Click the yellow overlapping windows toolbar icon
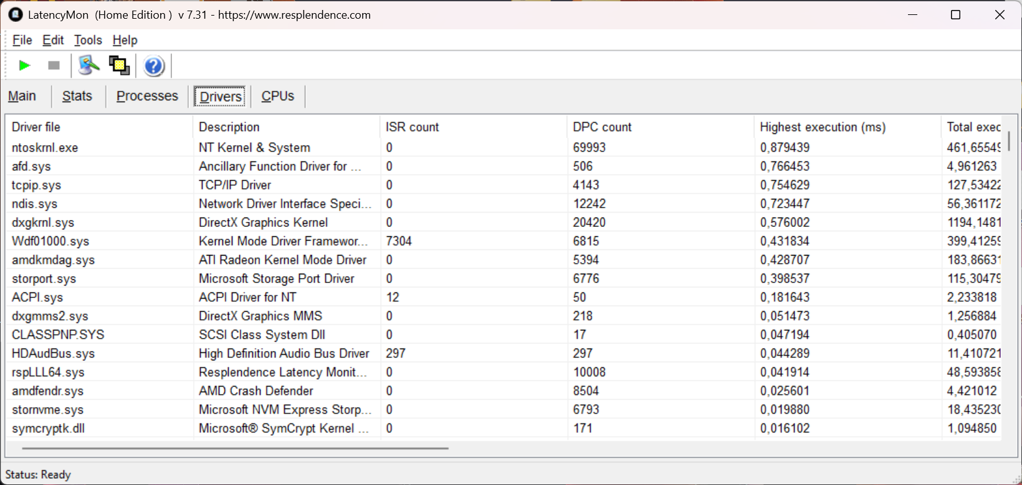Screen dimensions: 1022x485 pos(119,65)
